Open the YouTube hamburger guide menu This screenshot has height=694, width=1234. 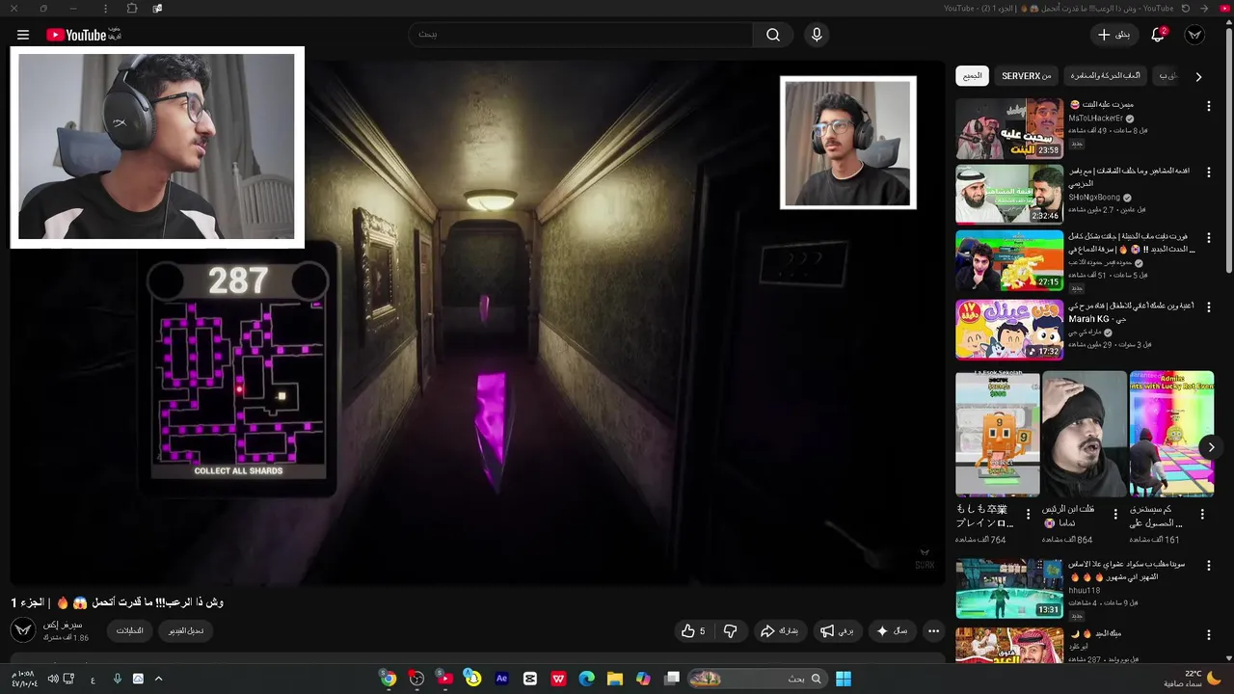point(23,35)
